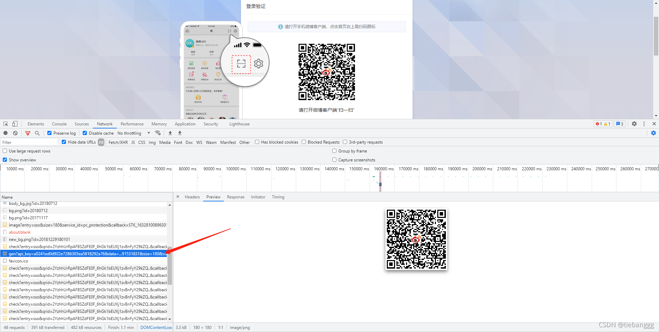Uncheck Hide data URLs
Screen dimensions: 659x332
click(64, 142)
